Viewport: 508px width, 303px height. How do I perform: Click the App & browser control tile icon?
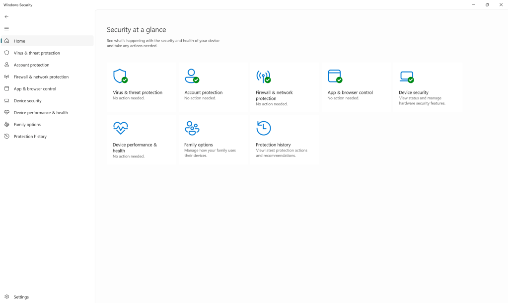[x=335, y=76]
